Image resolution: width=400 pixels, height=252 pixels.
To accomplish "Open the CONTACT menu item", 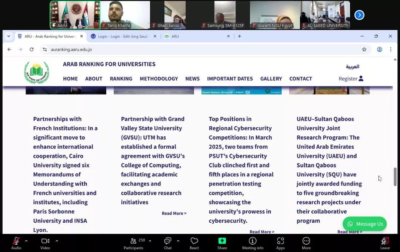I will click(x=300, y=79).
